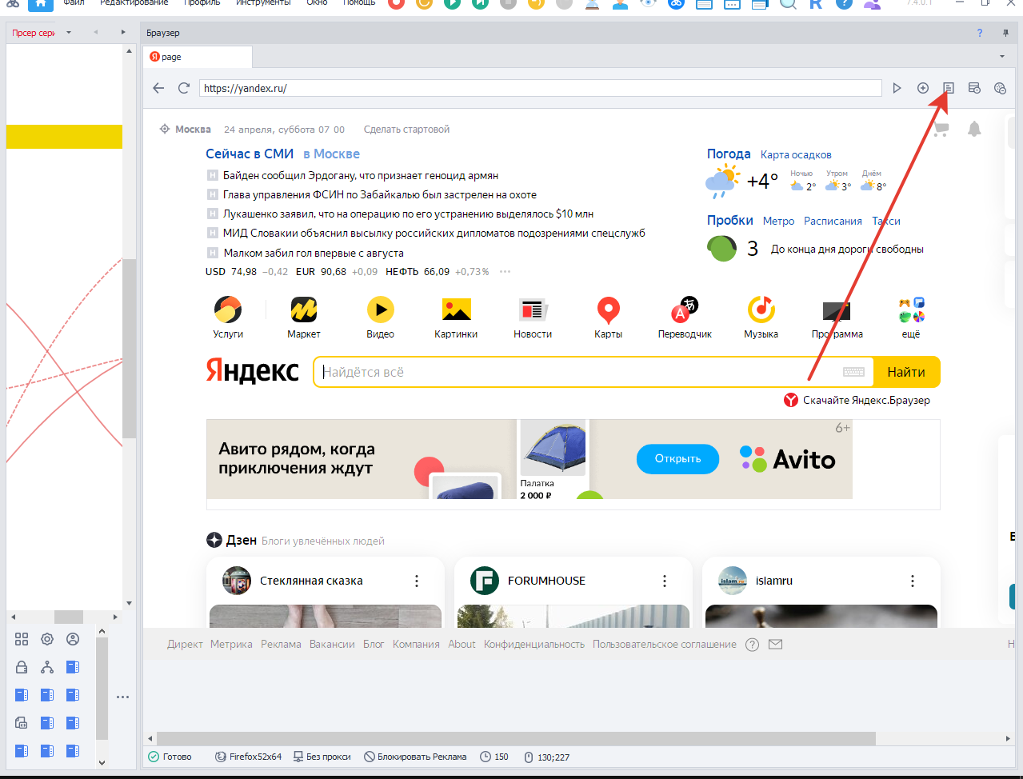Screen dimensions: 1023x779
Task: Click the circled plus icon in browser toolbar
Action: pyautogui.click(x=923, y=88)
